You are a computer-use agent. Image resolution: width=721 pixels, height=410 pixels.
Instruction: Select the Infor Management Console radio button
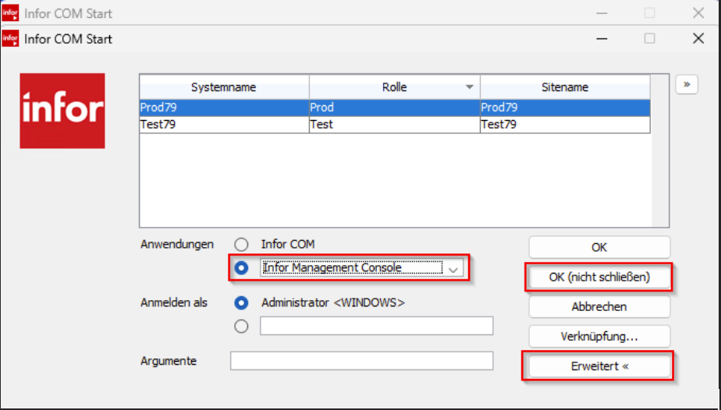241,267
